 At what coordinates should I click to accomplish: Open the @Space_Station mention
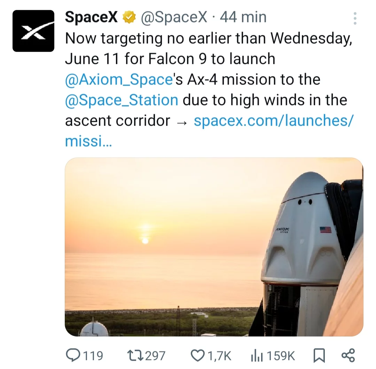coord(122,100)
